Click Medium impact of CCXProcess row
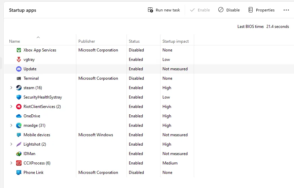 170,163
